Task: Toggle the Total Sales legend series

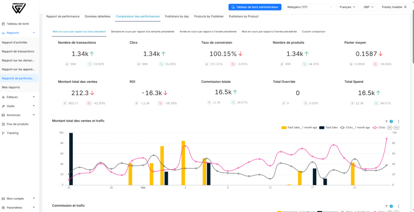Action: coord(328,127)
